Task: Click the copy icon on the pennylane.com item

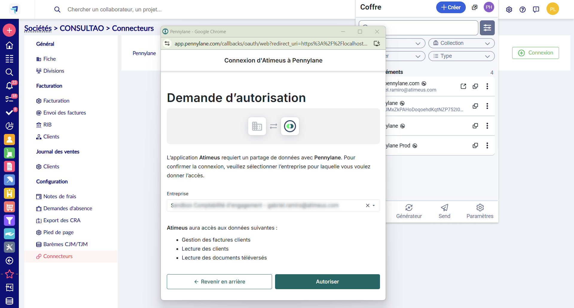Action: coord(475,86)
